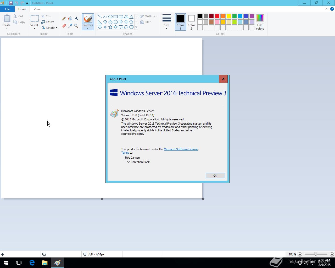Select the Fill with color bucket tool
The image size is (335, 268).
(x=70, y=19)
